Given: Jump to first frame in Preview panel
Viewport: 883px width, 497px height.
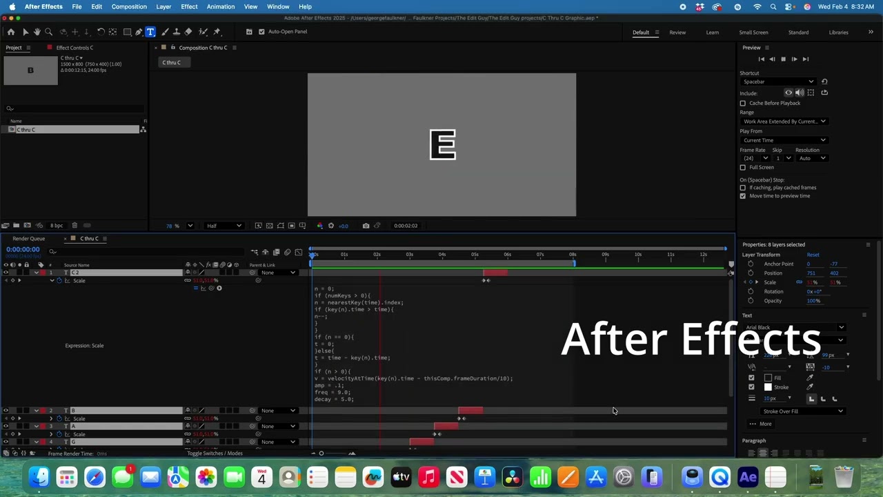Looking at the screenshot, I should click(x=761, y=59).
